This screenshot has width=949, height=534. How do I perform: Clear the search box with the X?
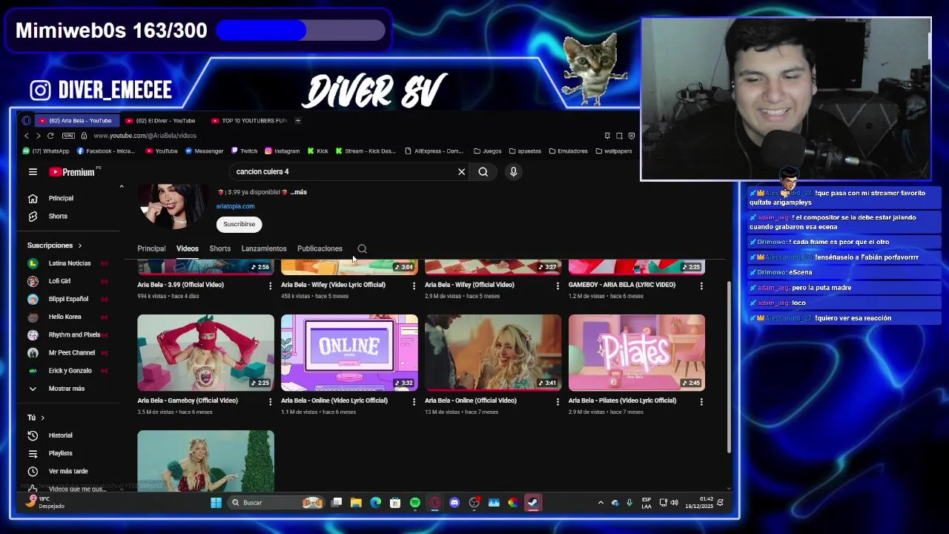(461, 172)
